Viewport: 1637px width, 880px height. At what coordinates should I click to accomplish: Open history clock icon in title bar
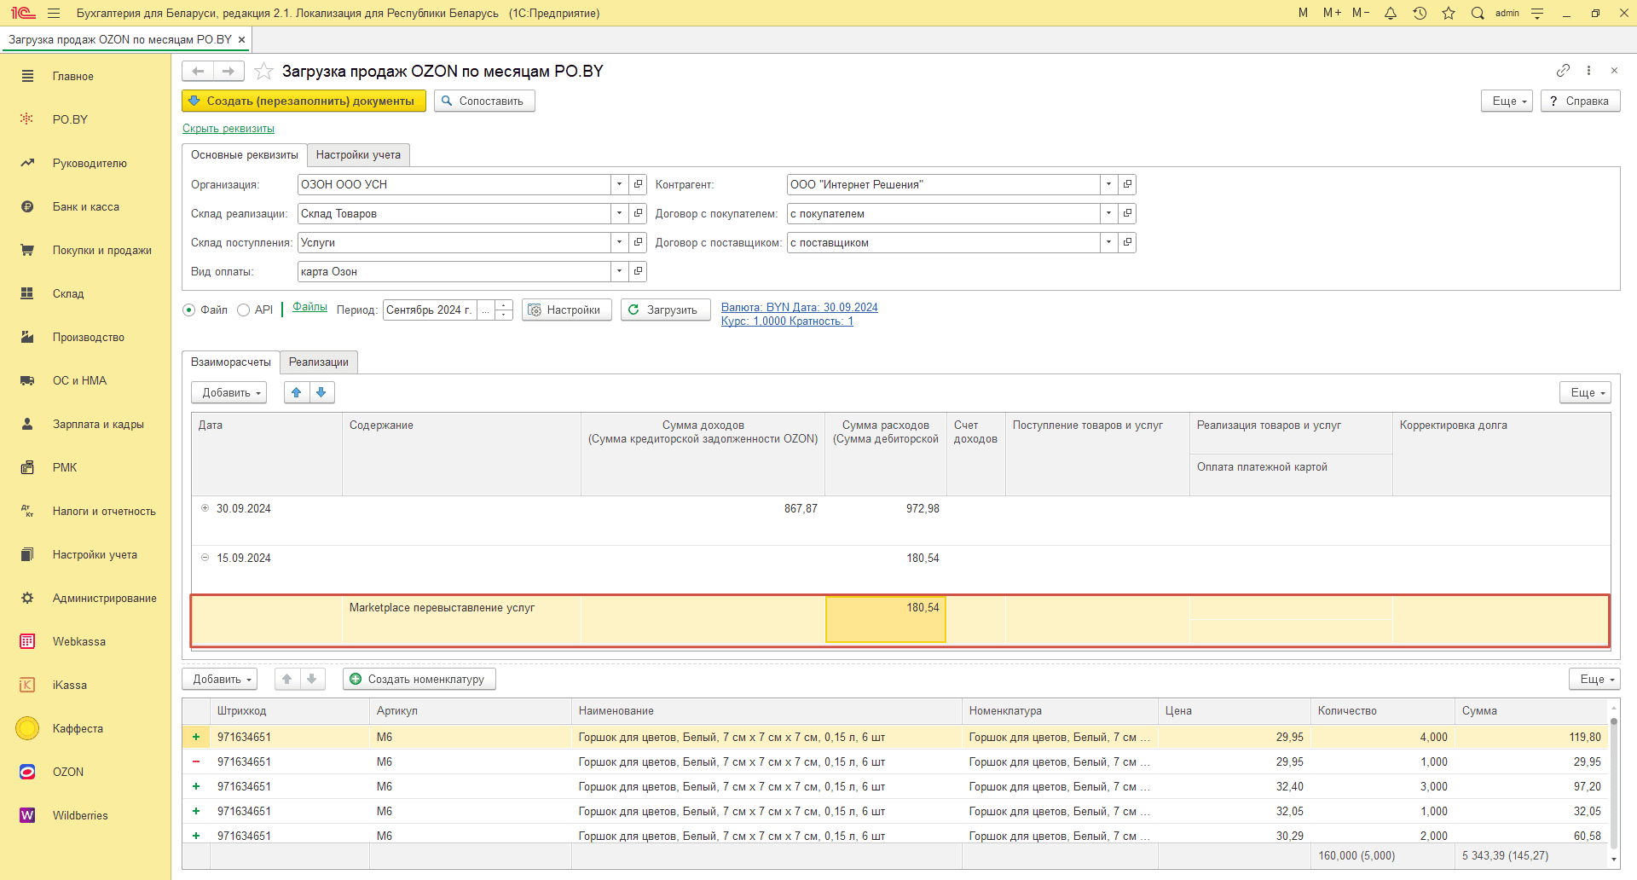point(1420,13)
